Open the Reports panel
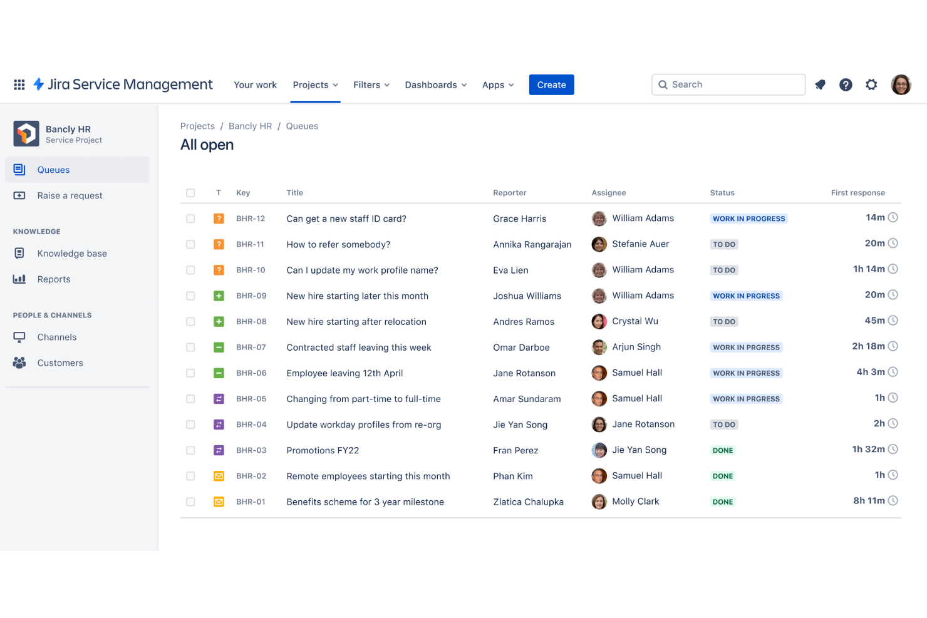Image resolution: width=927 pixels, height=618 pixels. [x=53, y=279]
